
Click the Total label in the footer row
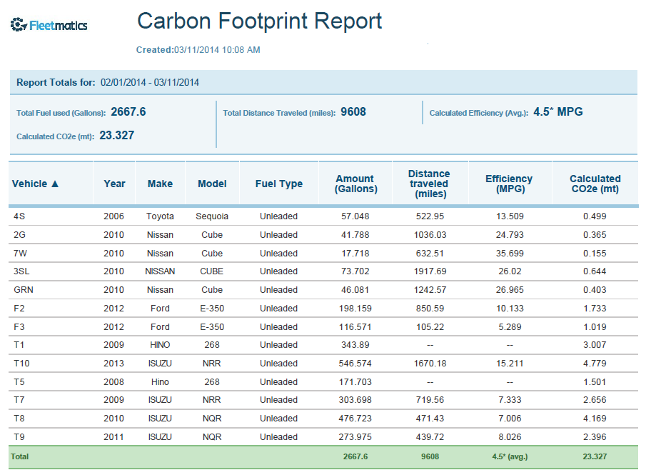[x=19, y=456]
